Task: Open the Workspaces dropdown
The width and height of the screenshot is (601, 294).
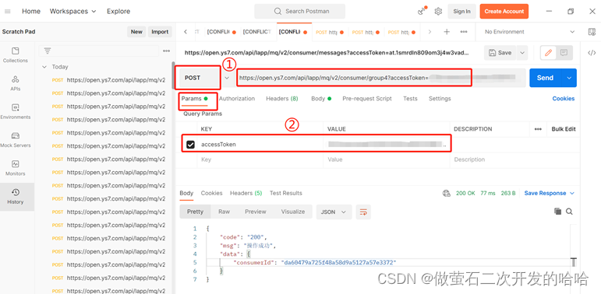Action: (x=72, y=12)
